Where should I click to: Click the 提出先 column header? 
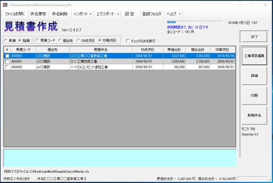(53, 50)
